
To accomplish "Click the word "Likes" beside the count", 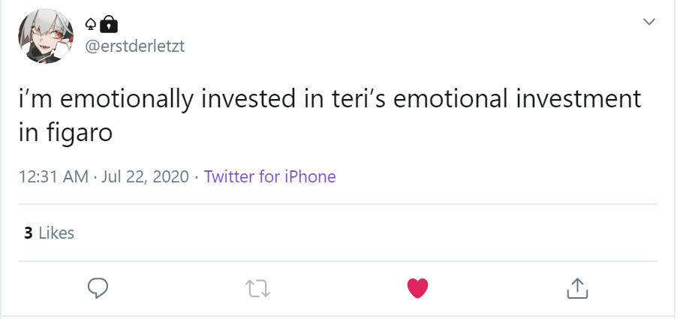I will click(x=56, y=233).
